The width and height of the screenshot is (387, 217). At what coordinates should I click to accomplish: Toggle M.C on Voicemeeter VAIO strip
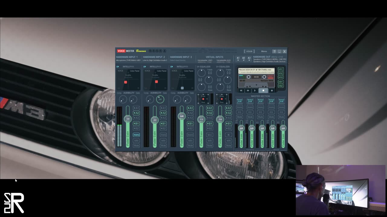tap(210, 135)
